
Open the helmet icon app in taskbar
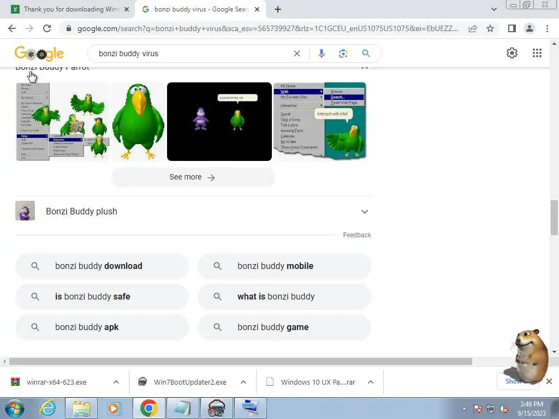click(216, 408)
